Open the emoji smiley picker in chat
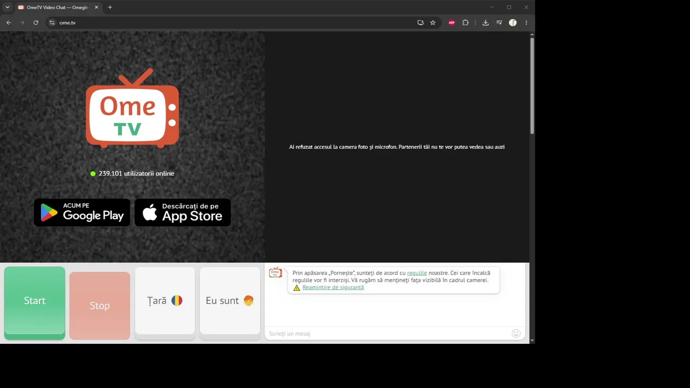This screenshot has width=690, height=388. [x=516, y=334]
